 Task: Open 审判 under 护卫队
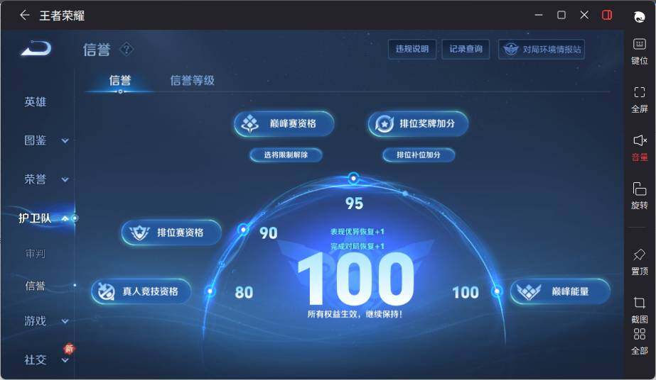pyautogui.click(x=35, y=253)
